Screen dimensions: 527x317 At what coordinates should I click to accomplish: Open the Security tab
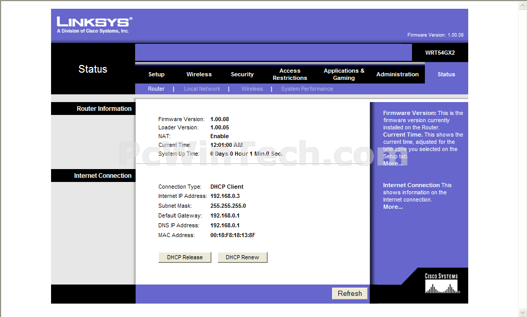point(242,74)
